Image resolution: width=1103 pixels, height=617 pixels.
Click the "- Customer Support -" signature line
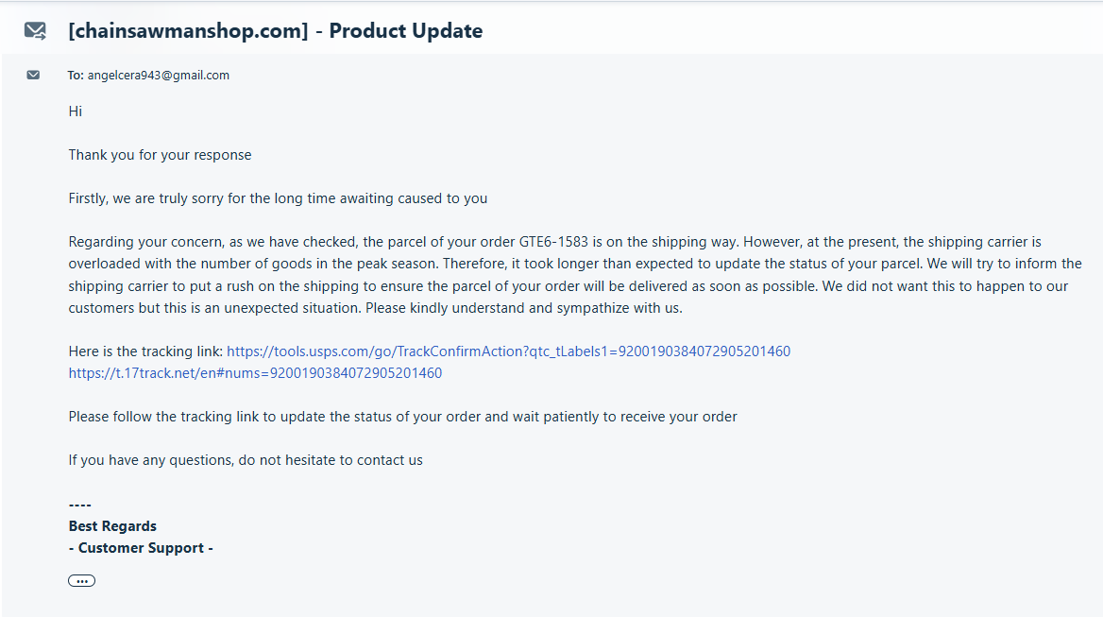tap(141, 548)
